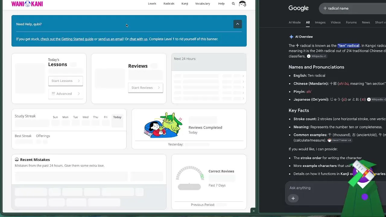Click the Study Streak title

coord(25,116)
